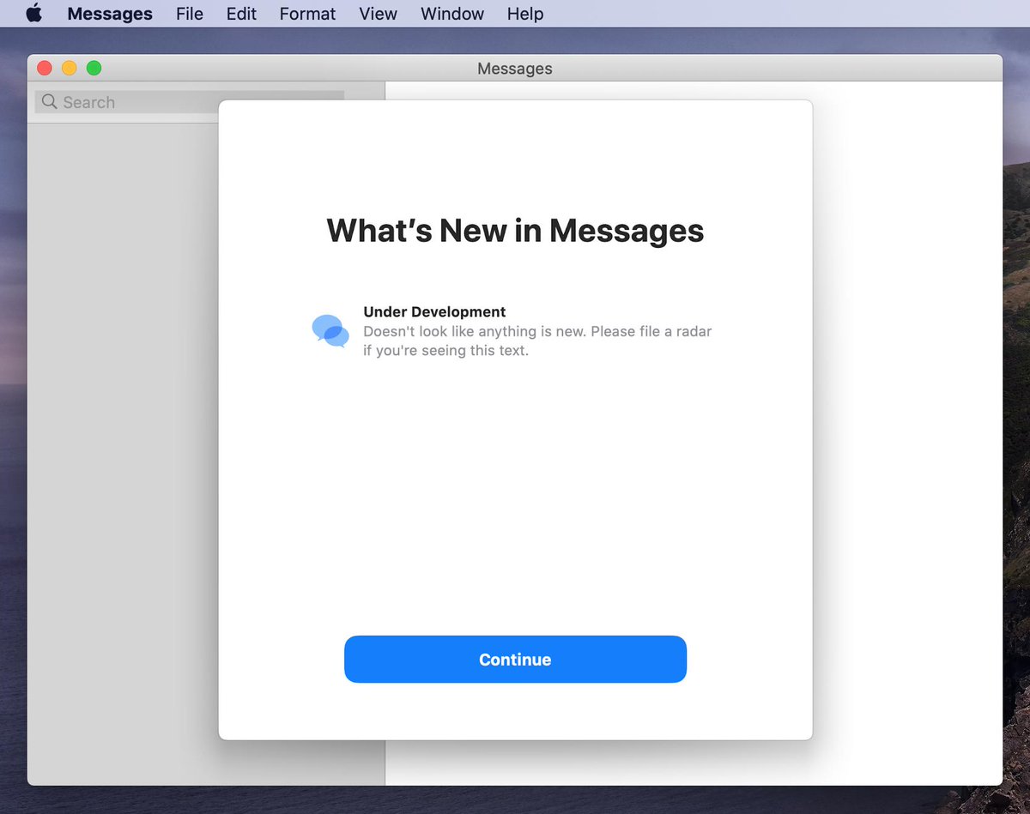Open the Apple menu
The width and height of the screenshot is (1030, 814).
[33, 14]
